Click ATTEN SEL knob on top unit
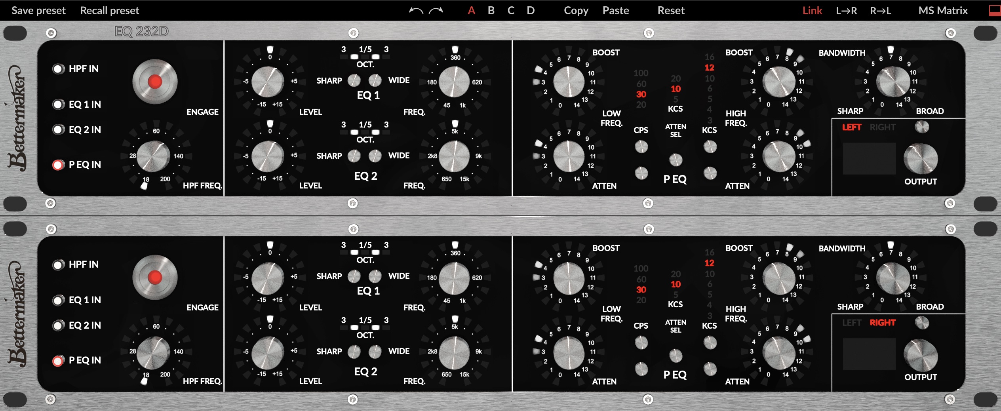The height and width of the screenshot is (411, 1001). 676,160
